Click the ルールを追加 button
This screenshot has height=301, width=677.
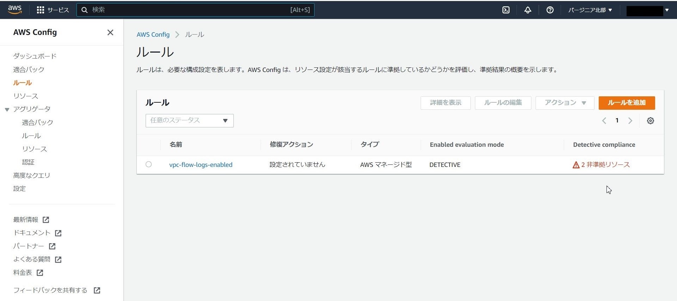coord(627,103)
